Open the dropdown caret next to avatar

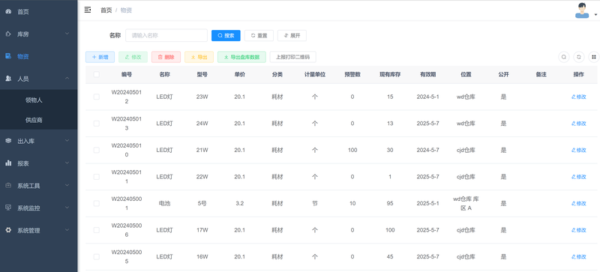click(595, 15)
